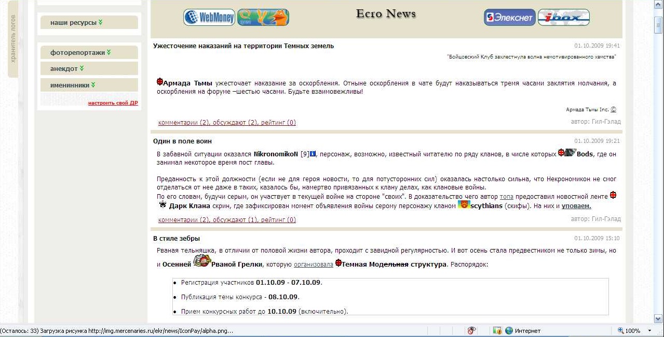Click the Армада Тьмы Inc. signature text

click(587, 110)
